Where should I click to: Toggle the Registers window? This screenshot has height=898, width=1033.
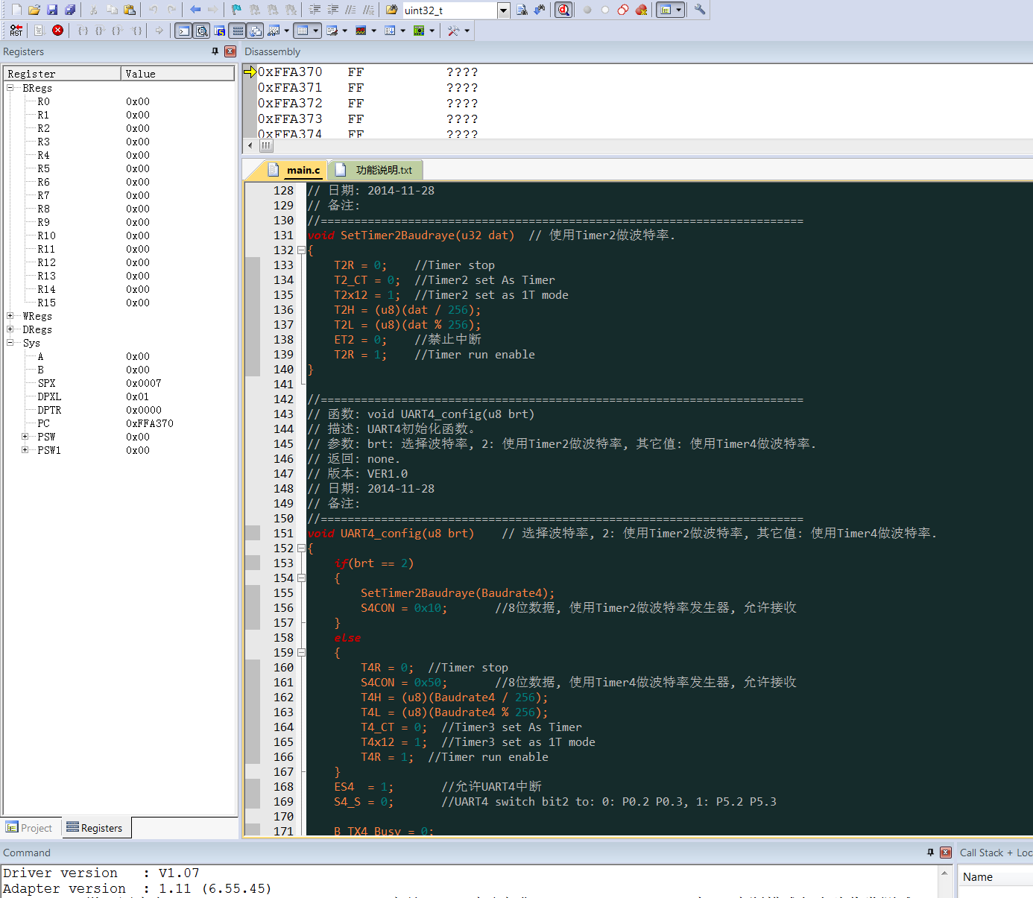(x=237, y=31)
